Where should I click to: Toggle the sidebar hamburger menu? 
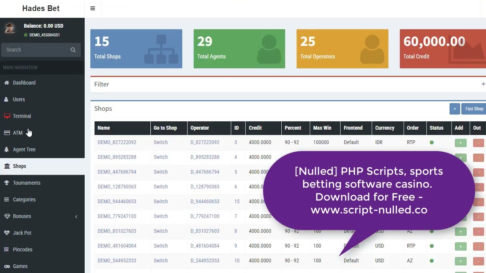[93, 8]
